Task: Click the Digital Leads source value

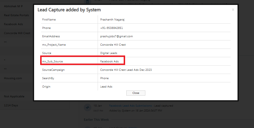Action: [x=109, y=53]
